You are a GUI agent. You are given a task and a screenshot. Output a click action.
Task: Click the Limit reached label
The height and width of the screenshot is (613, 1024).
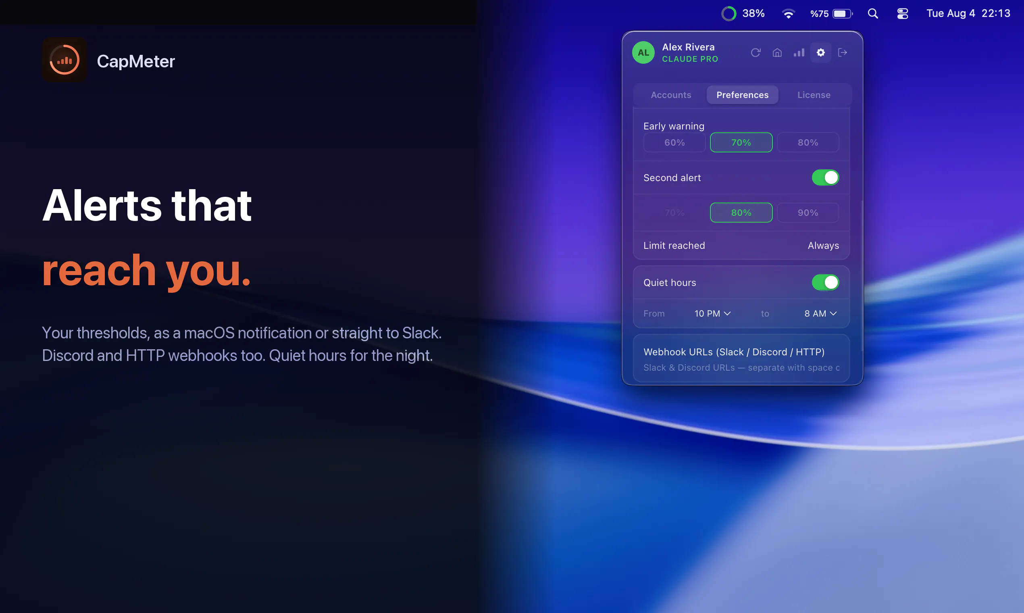(674, 245)
